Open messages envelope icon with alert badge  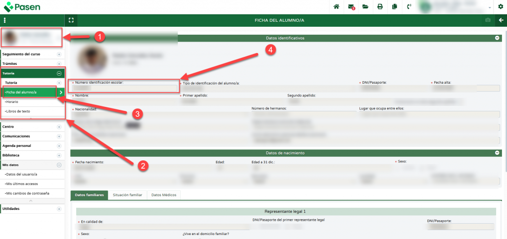click(x=351, y=7)
